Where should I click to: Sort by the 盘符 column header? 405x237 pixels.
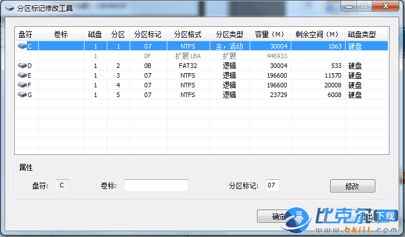click(26, 34)
